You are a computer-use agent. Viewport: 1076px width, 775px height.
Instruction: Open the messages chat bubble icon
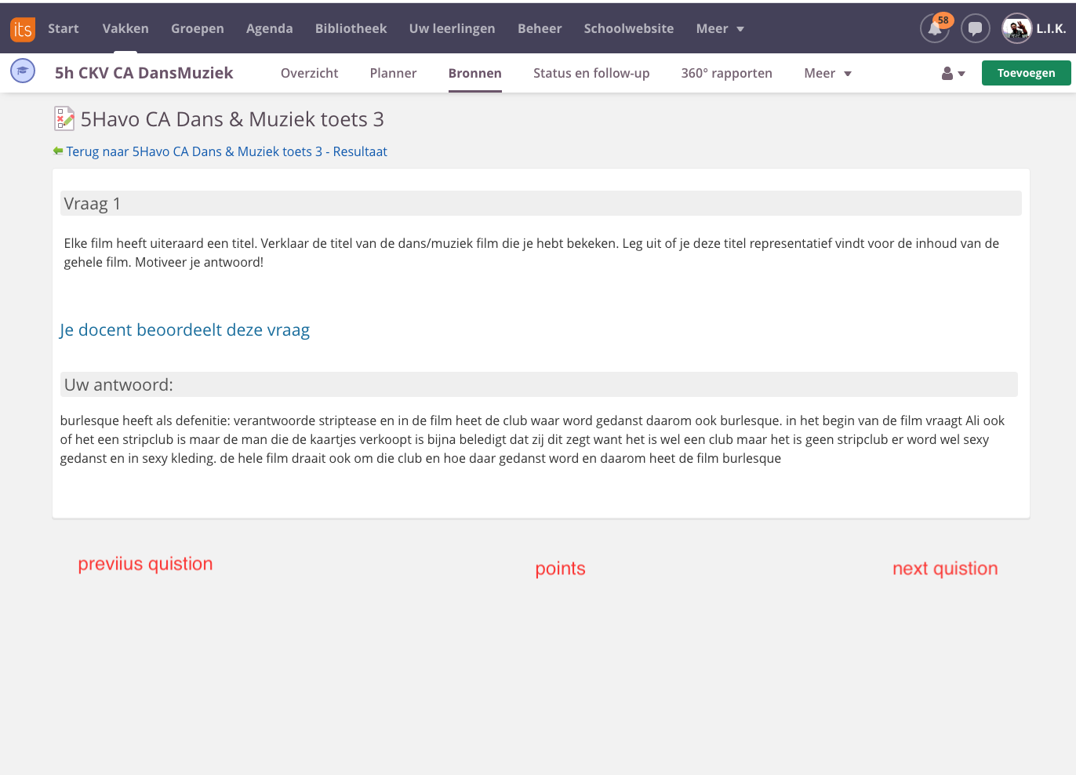pos(975,29)
